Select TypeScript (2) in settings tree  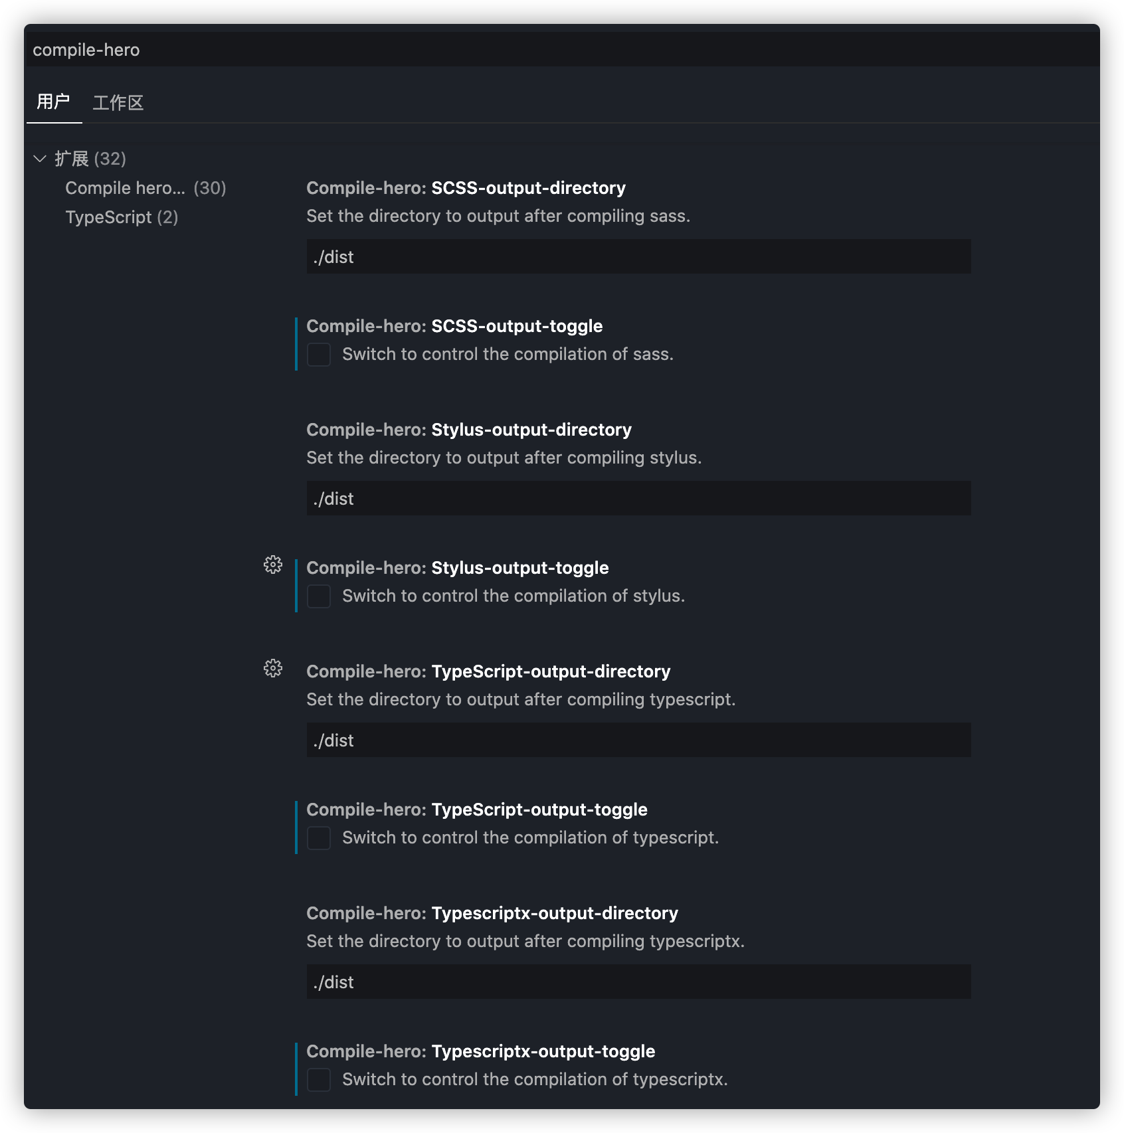(x=122, y=217)
